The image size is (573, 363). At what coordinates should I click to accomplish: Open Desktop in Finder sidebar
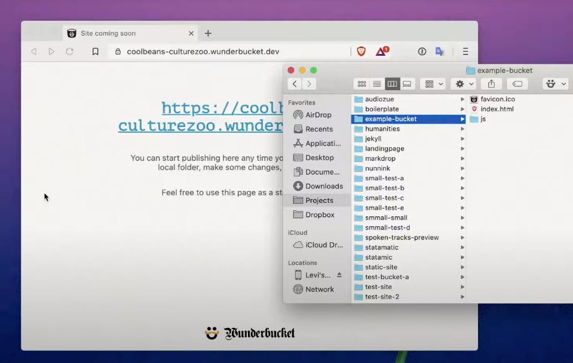click(x=317, y=157)
